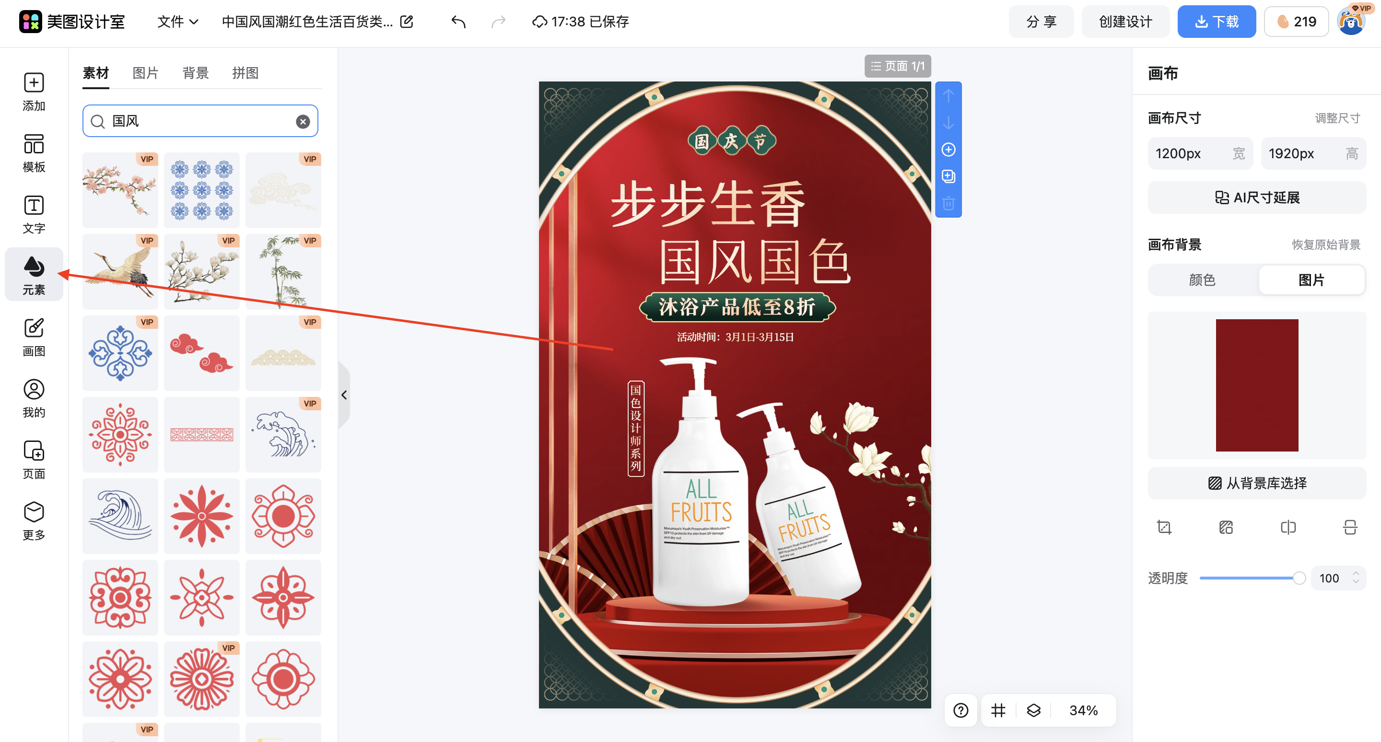Switch to the 图片 materials tab

click(145, 73)
